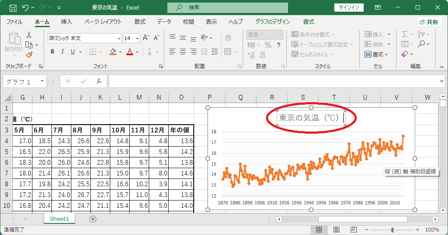The image size is (448, 235).
Task: Switch to the データ ribbon tab
Action: click(164, 22)
